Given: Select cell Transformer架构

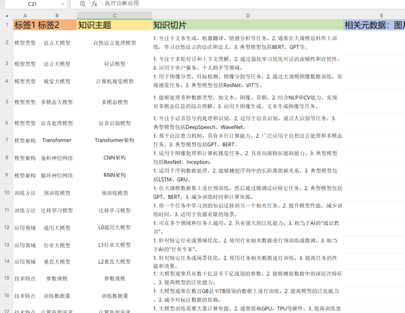Looking at the screenshot, I should point(114,141).
